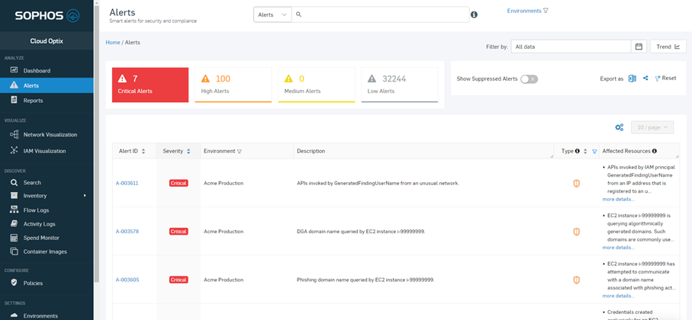
Task: Go to Network Visualization in sidebar
Action: (50, 135)
